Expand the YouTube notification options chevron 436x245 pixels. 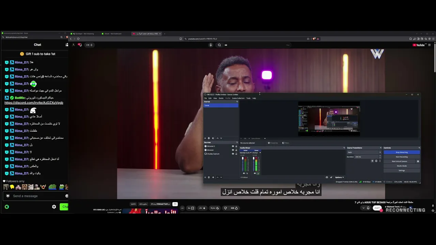coord(363,208)
